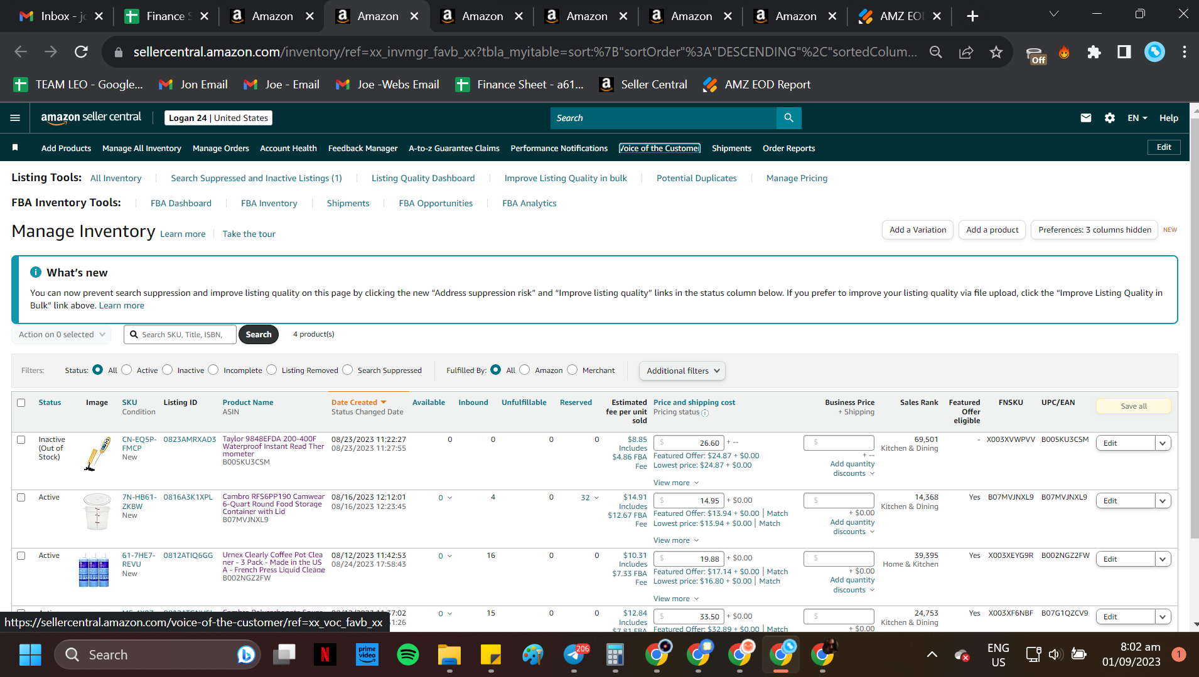Open Edit dropdown arrow for Cambro storage row
Viewport: 1199px width, 677px height.
[x=1163, y=501]
